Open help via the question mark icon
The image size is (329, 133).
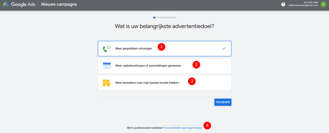283,4
